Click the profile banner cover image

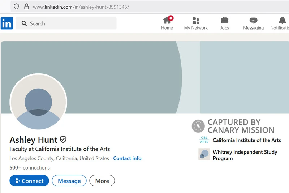pyautogui.click(x=145, y=77)
